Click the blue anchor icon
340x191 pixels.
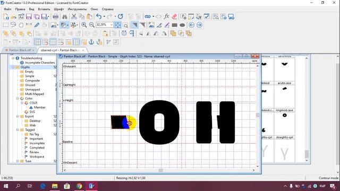pos(91,42)
